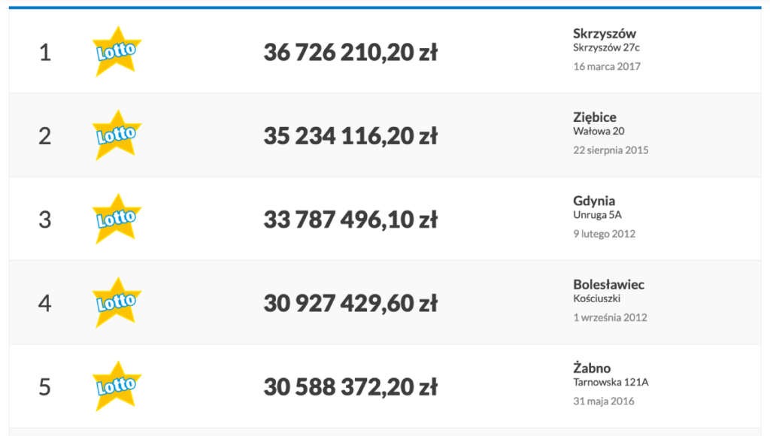Click the 30 927 429,60 zł prize amount
This screenshot has height=436, width=770.
click(350, 304)
